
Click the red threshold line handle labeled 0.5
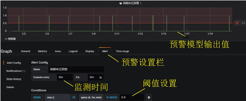pyautogui.click(x=240, y=23)
